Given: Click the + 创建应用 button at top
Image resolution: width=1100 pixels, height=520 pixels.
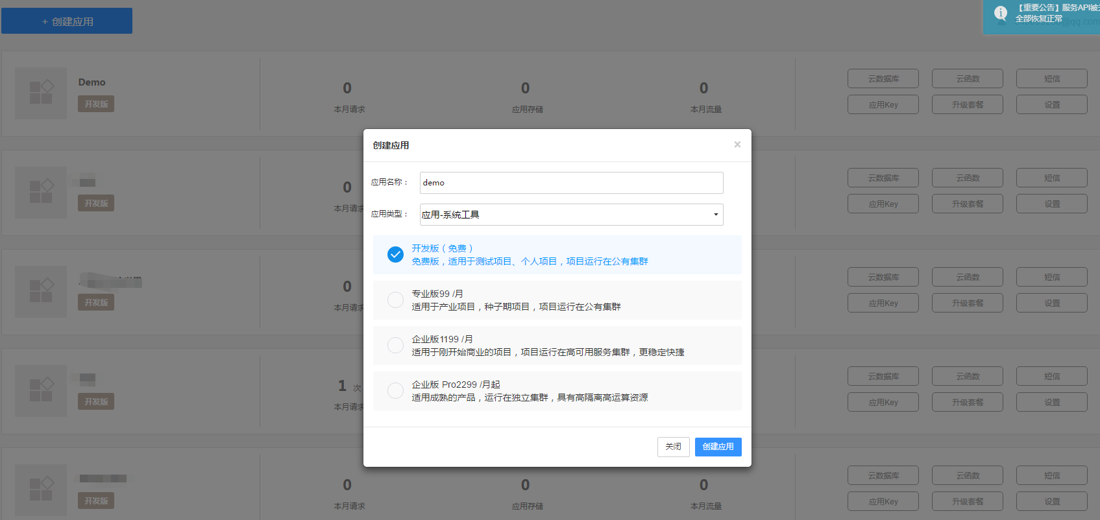Looking at the screenshot, I should click(67, 21).
